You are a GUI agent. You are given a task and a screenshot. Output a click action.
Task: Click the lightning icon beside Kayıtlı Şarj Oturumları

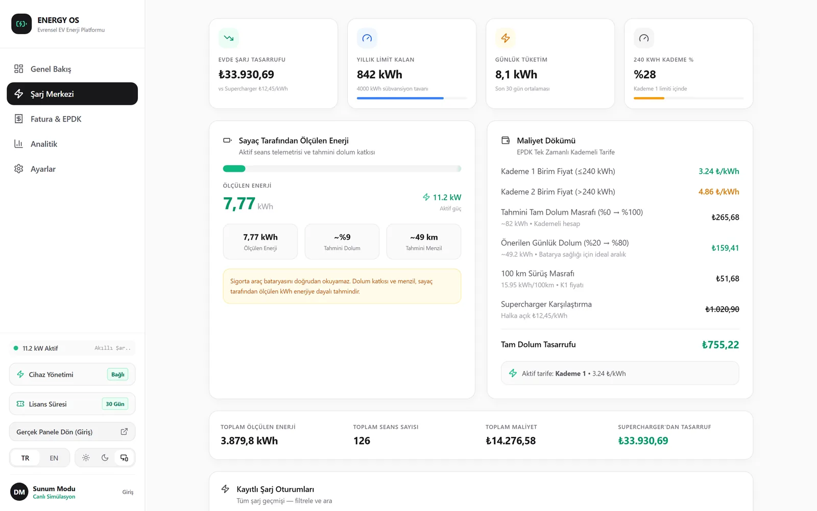pyautogui.click(x=225, y=489)
